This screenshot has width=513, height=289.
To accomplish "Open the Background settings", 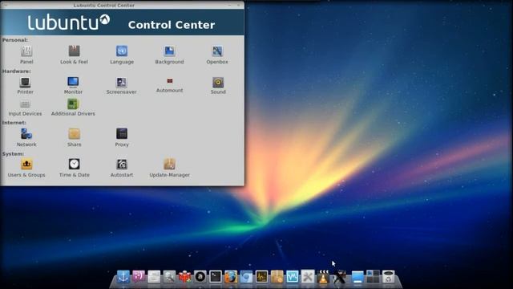I will click(x=169, y=55).
